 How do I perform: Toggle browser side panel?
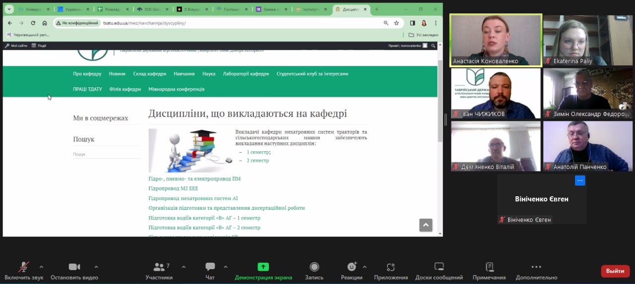pyautogui.click(x=413, y=23)
